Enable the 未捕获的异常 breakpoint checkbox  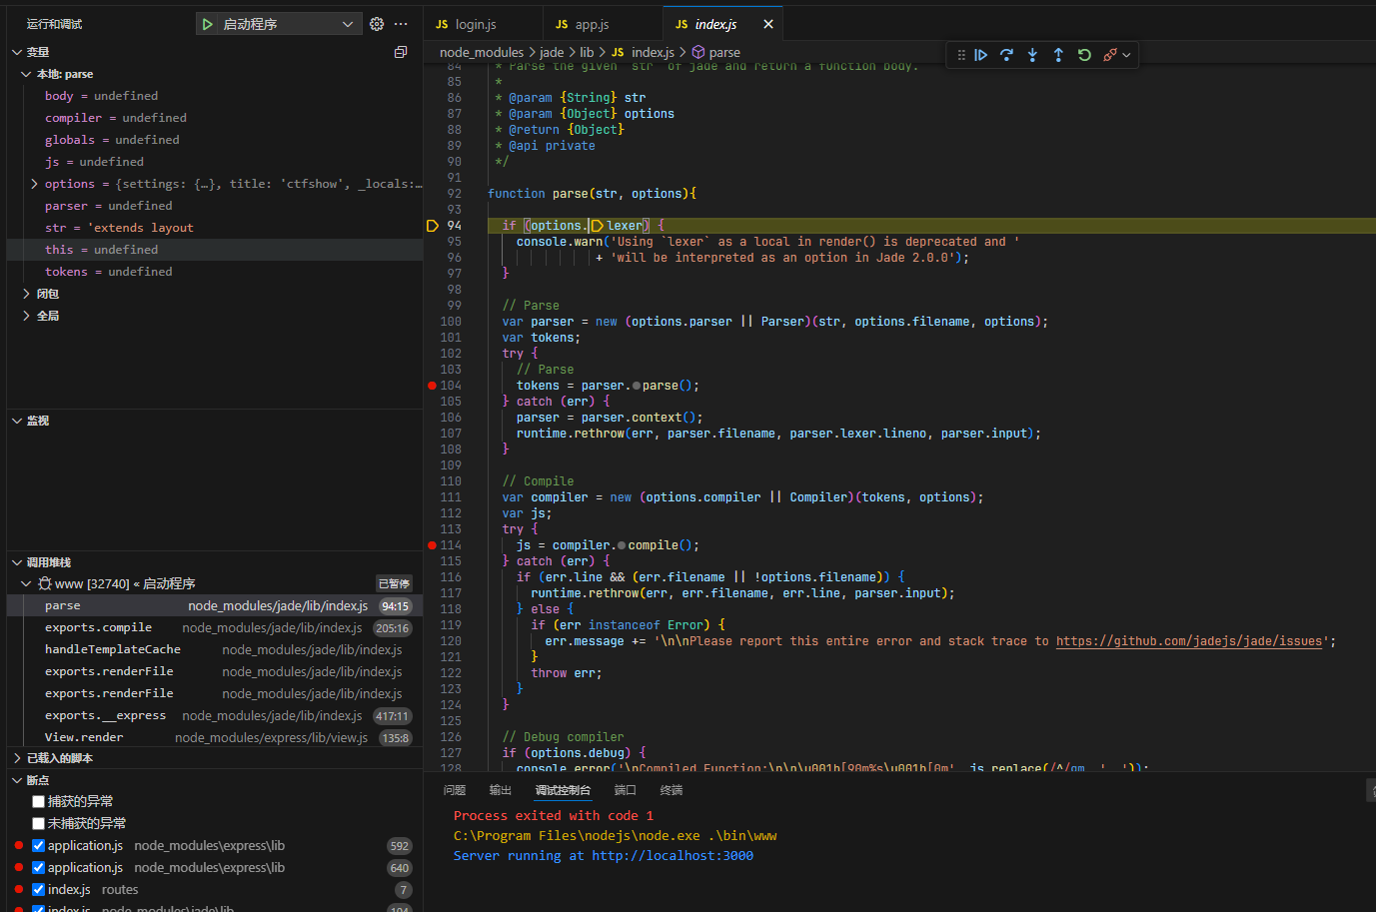(39, 823)
